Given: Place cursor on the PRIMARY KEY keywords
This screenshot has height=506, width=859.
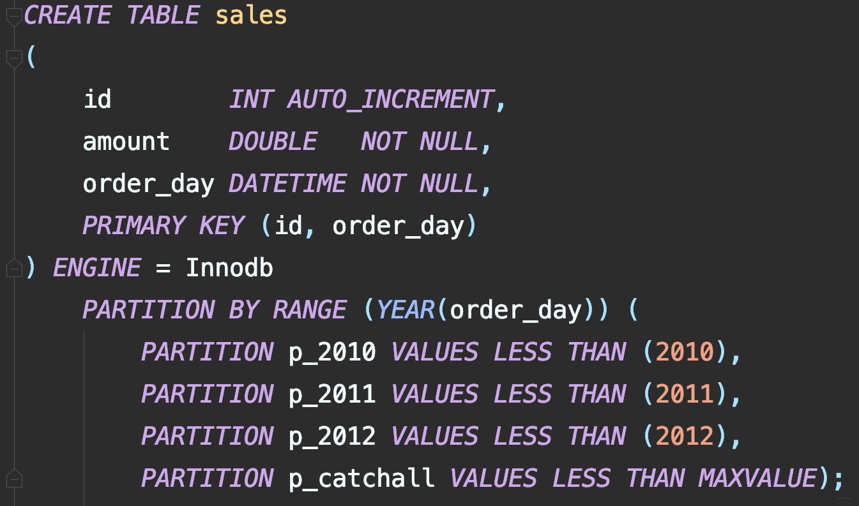Looking at the screenshot, I should pos(163,226).
